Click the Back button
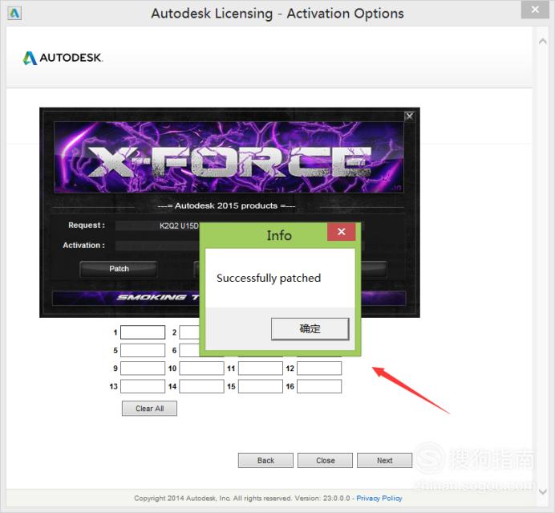 click(265, 460)
